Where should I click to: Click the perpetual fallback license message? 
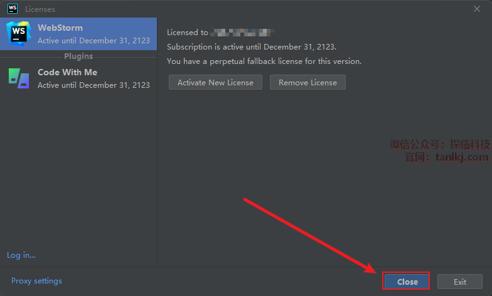coord(264,61)
